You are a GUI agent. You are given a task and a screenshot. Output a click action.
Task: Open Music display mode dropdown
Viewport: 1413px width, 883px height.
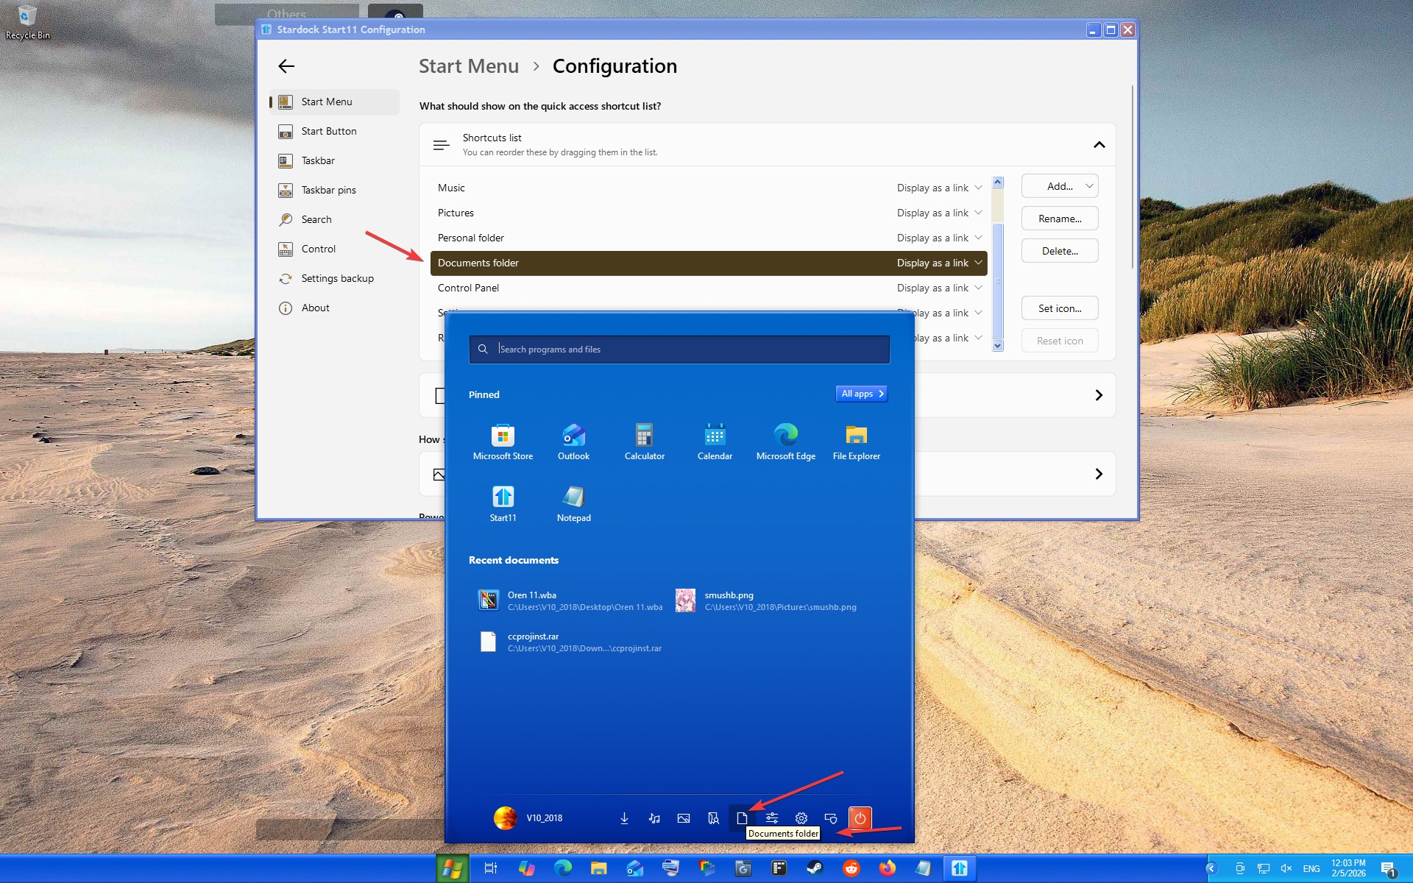[939, 188]
